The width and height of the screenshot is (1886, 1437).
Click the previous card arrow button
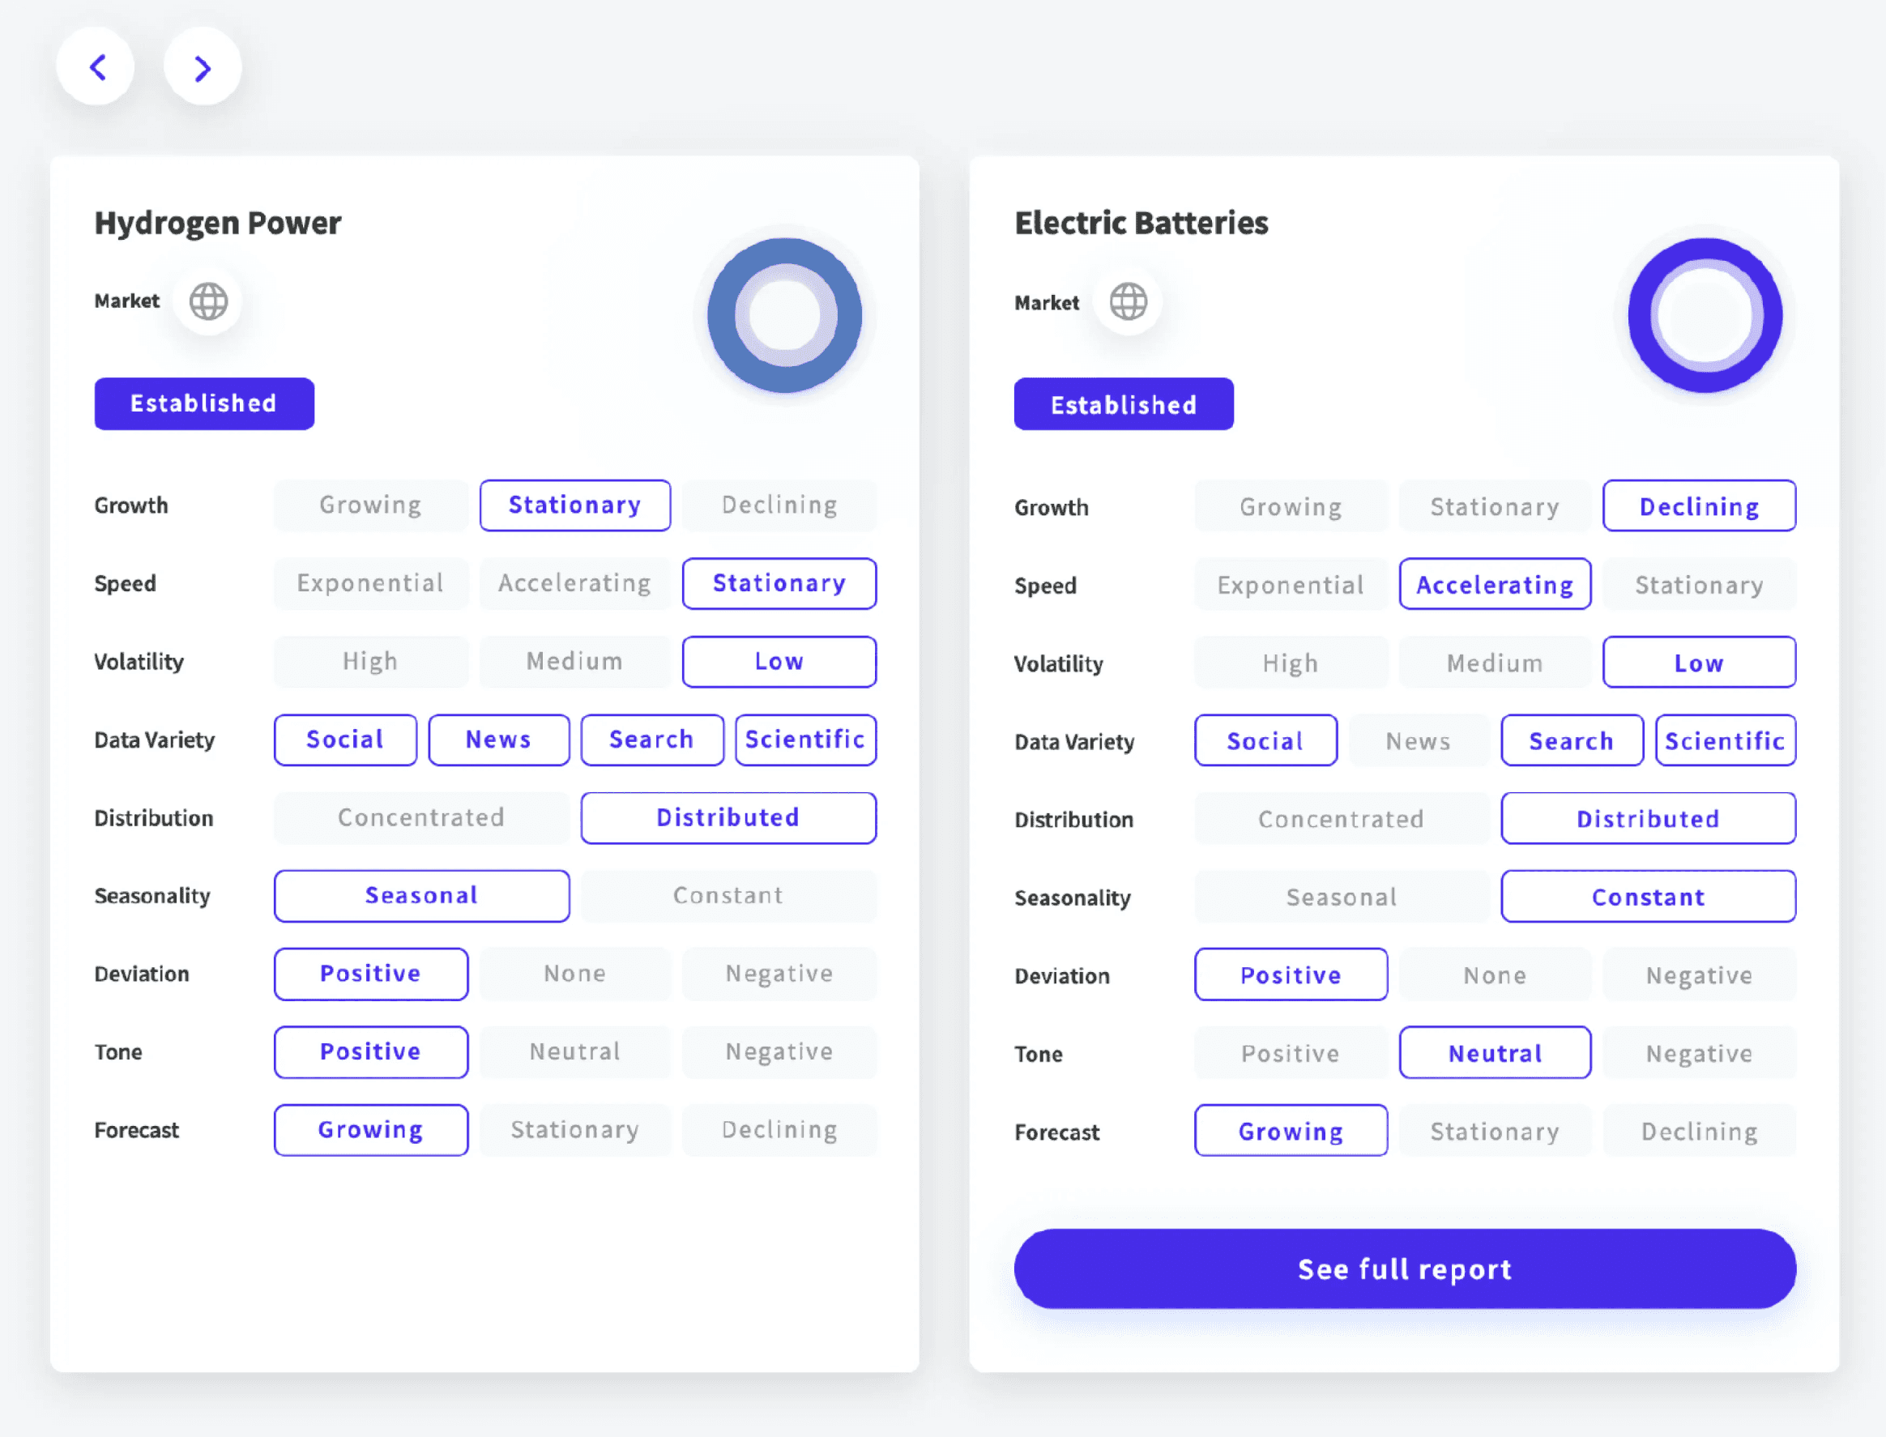coord(96,66)
